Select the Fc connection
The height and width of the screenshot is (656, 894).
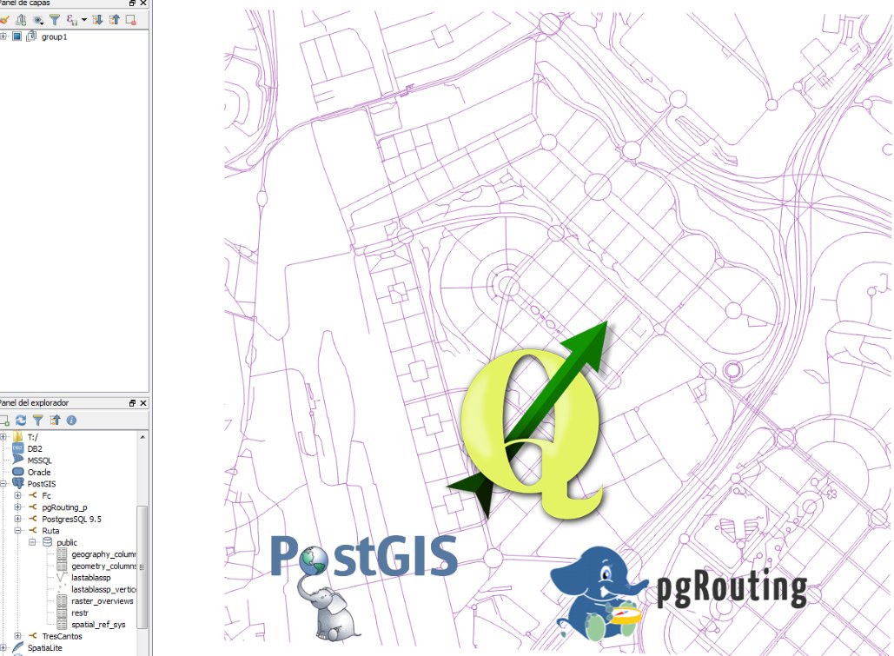(x=47, y=496)
